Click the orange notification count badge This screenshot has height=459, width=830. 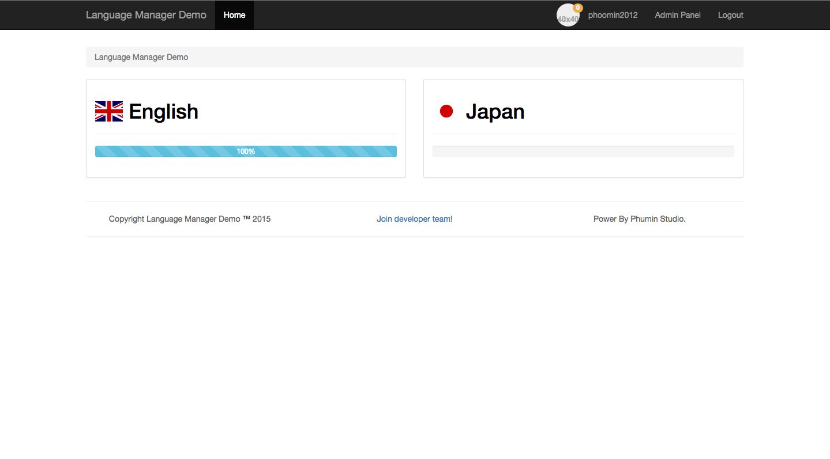[578, 8]
